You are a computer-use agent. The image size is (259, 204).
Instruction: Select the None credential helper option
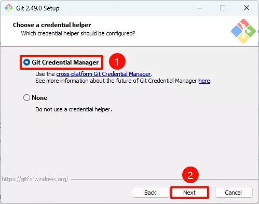point(26,98)
